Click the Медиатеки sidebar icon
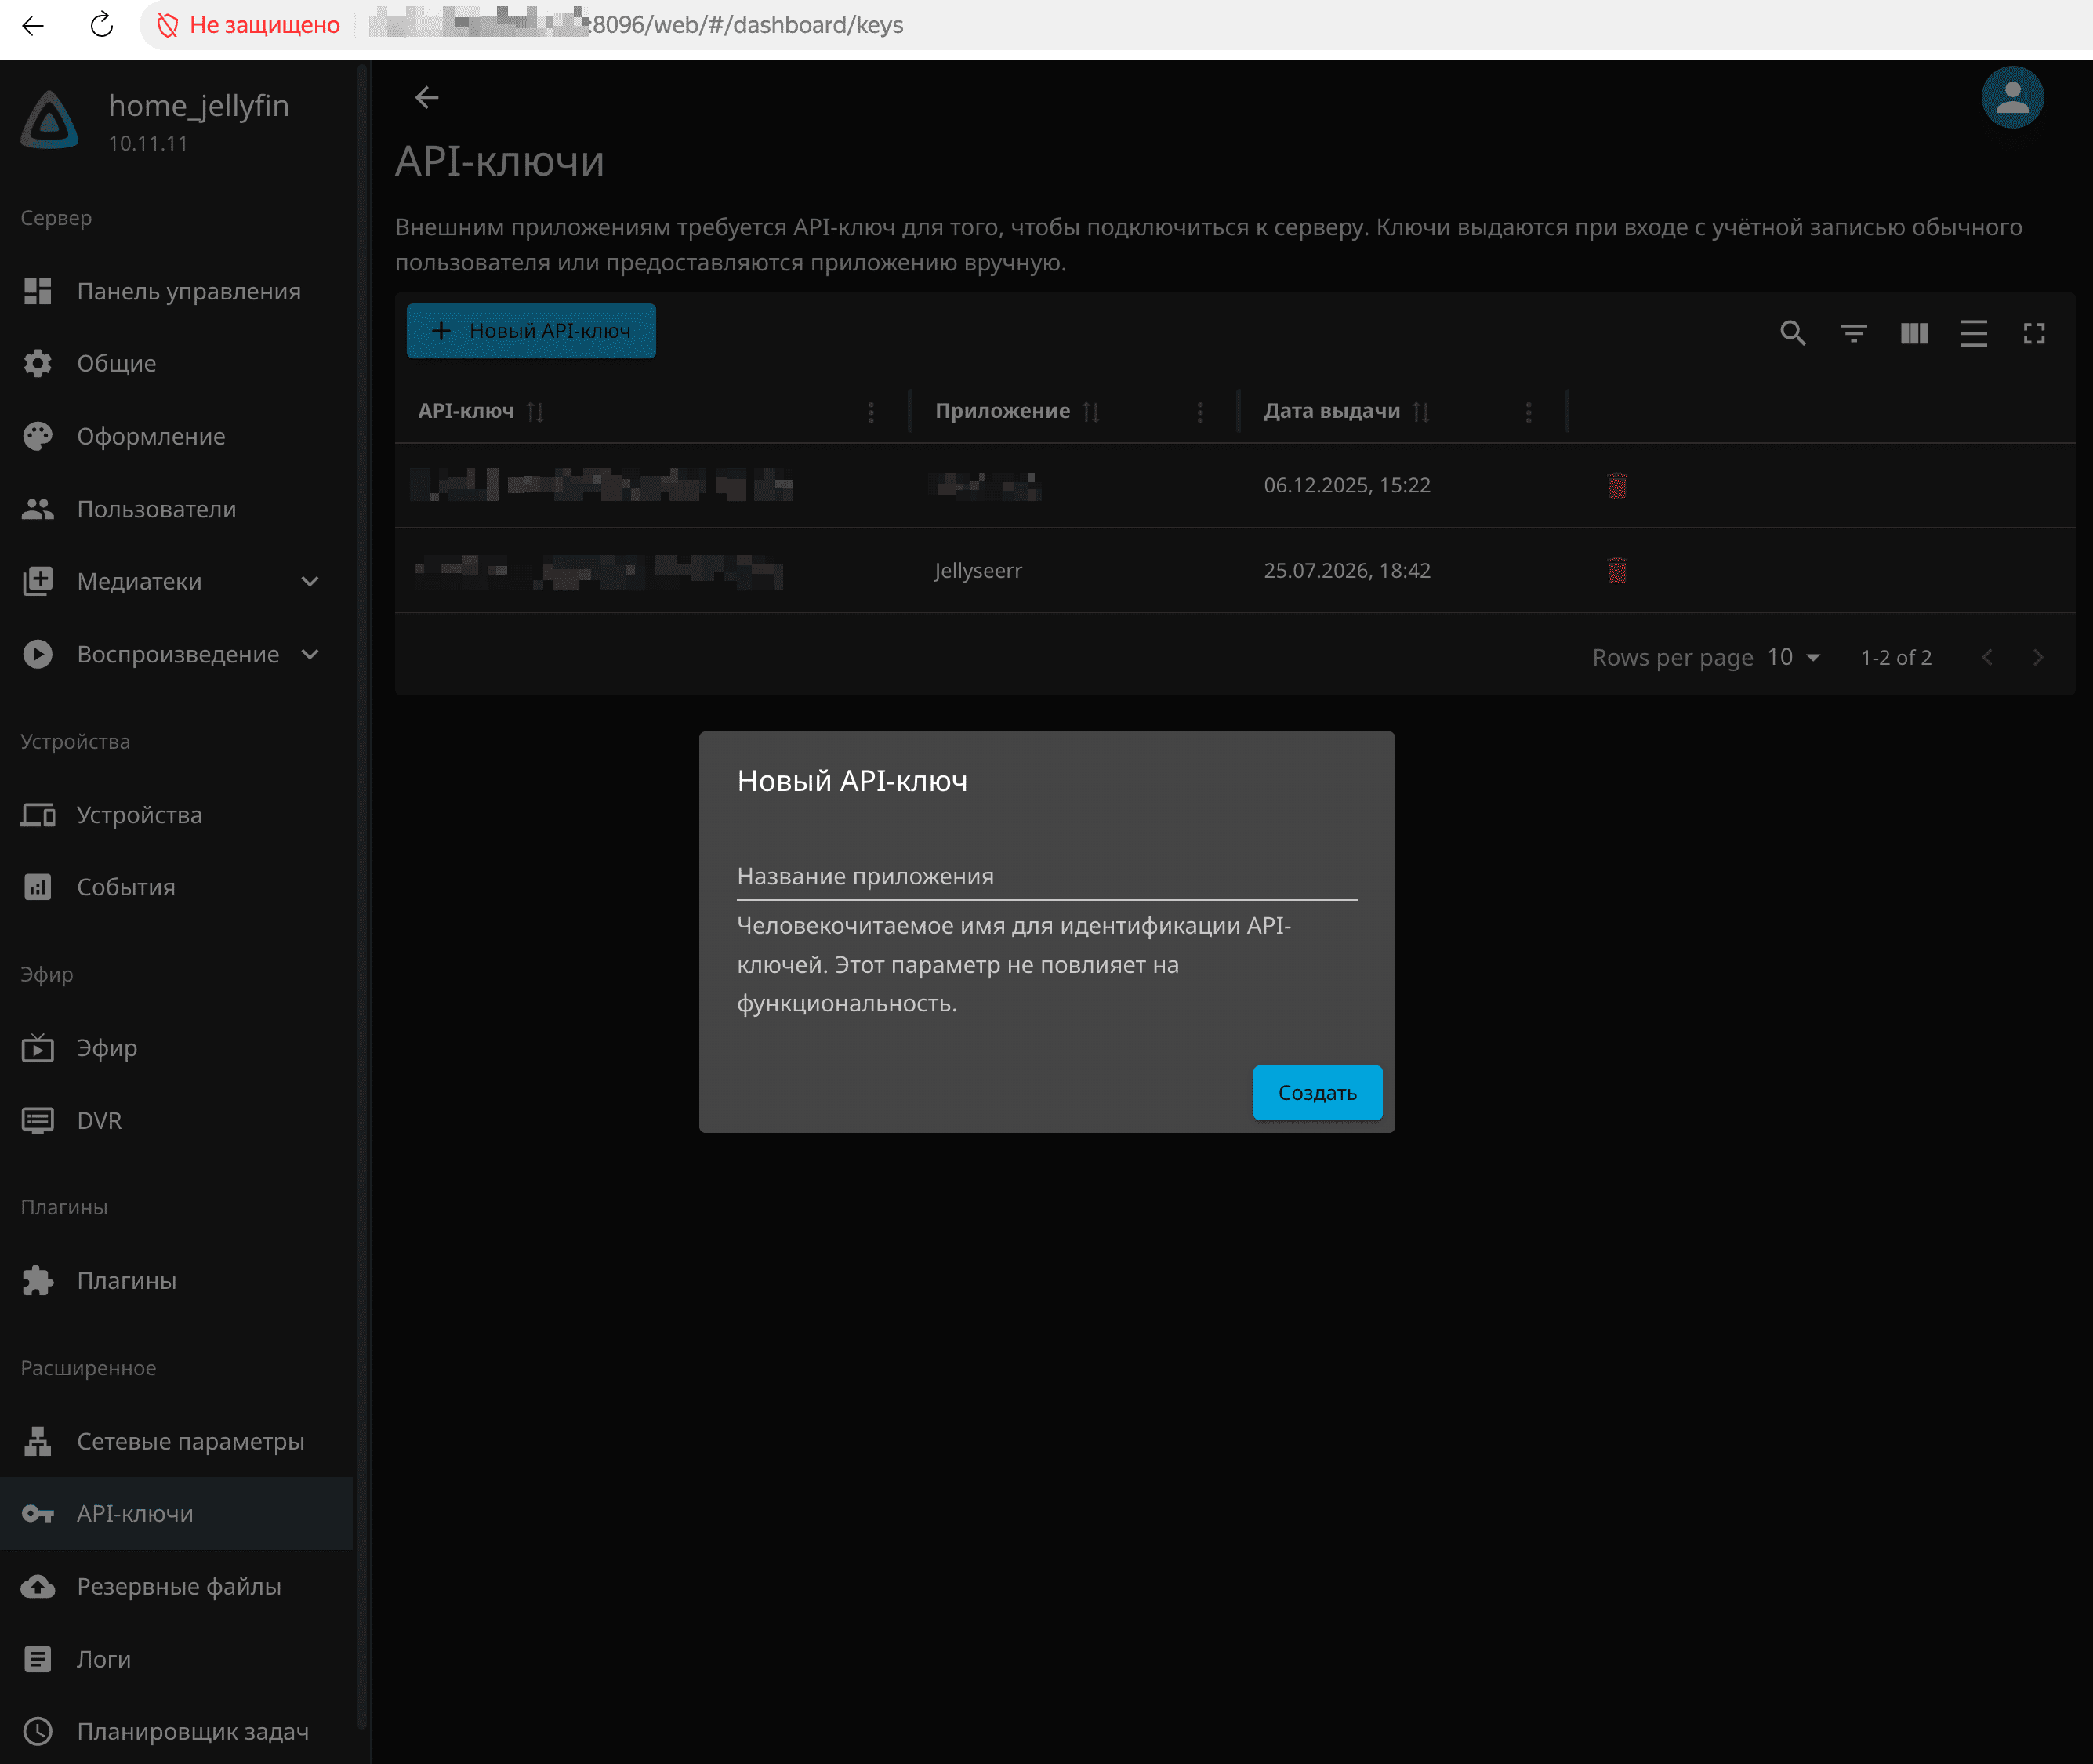Viewport: 2093px width, 1764px height. pos(38,582)
